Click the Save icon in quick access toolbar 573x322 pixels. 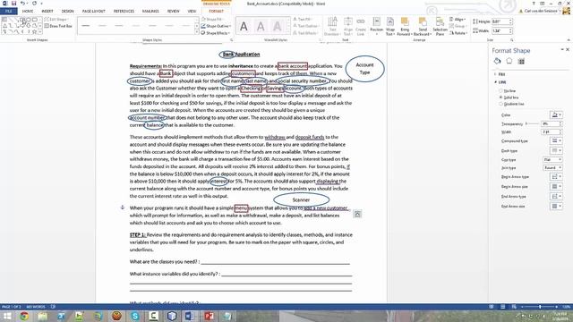point(14,4)
